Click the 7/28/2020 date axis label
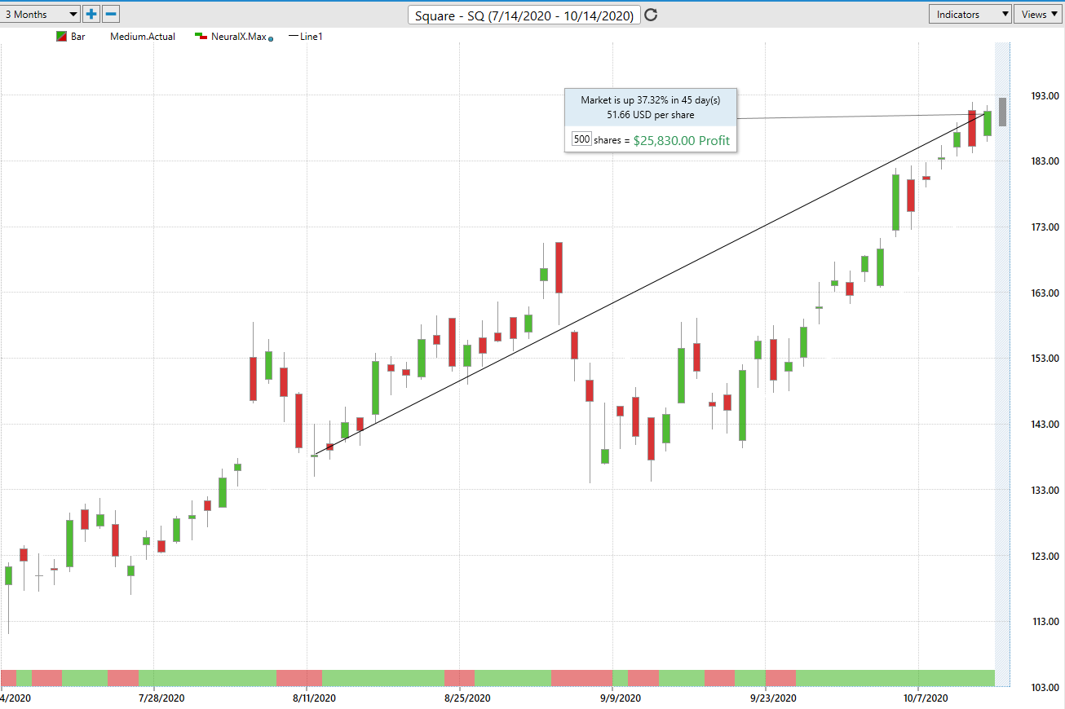This screenshot has width=1065, height=709. point(161,698)
